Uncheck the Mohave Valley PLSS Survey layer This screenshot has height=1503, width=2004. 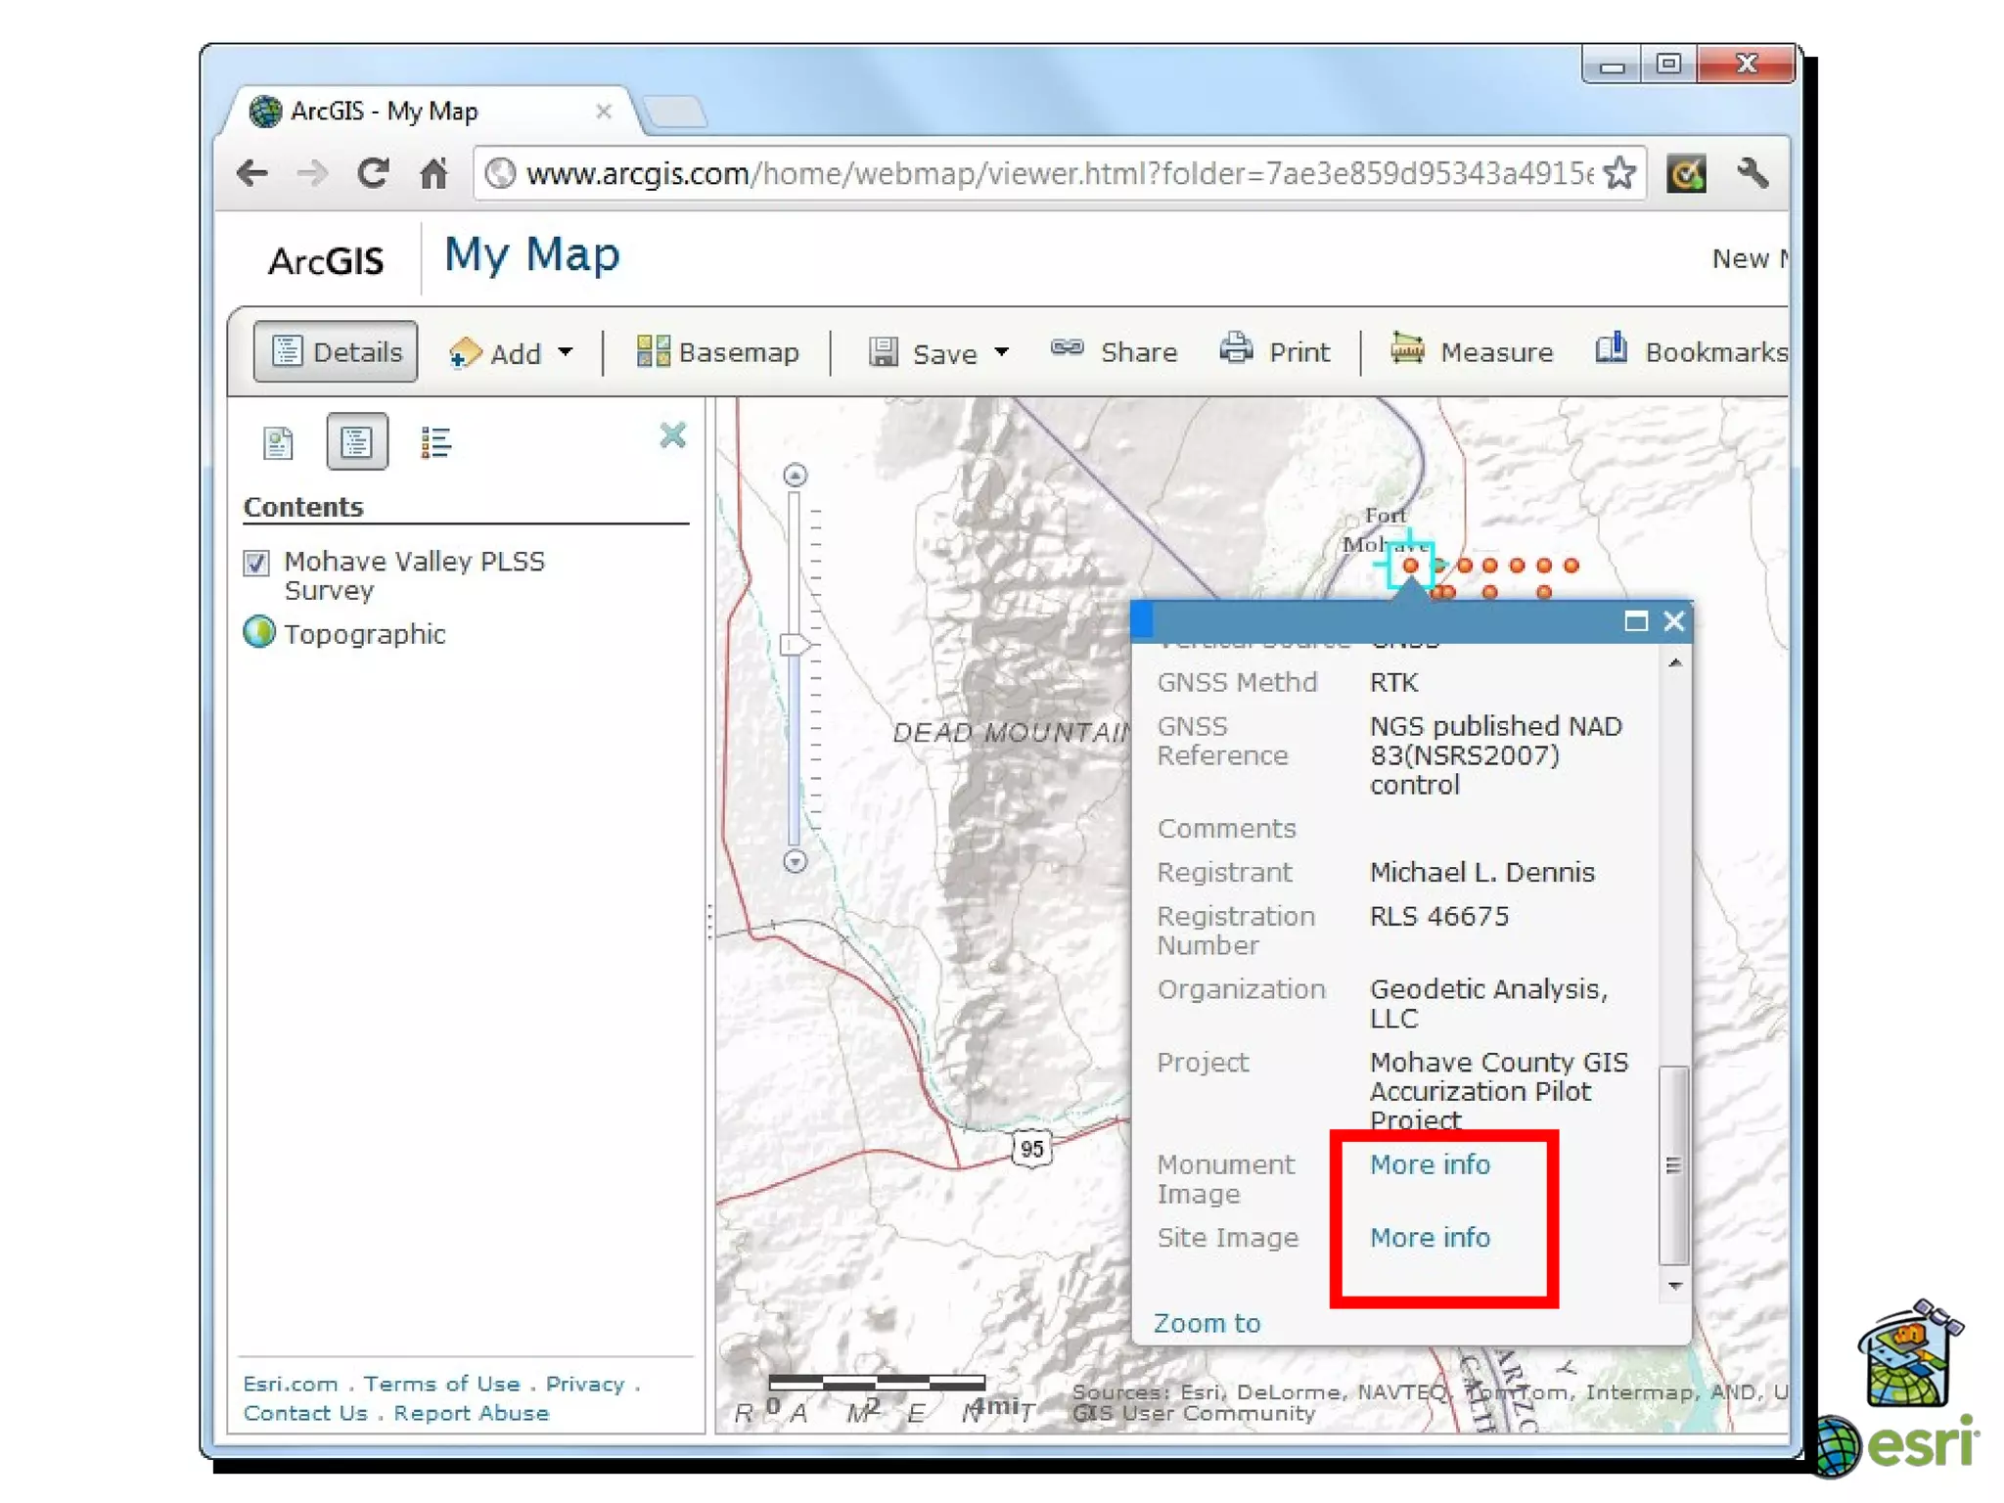(256, 563)
